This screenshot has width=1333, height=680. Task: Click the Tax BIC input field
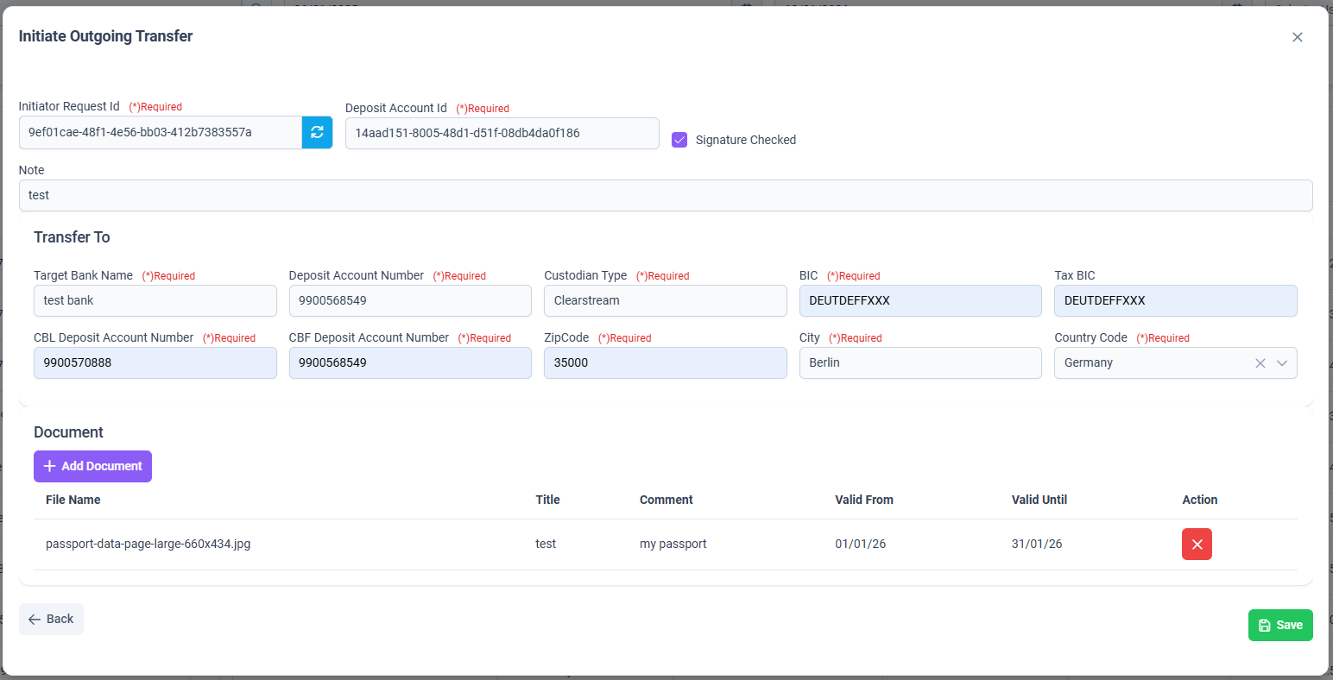pyautogui.click(x=1176, y=300)
